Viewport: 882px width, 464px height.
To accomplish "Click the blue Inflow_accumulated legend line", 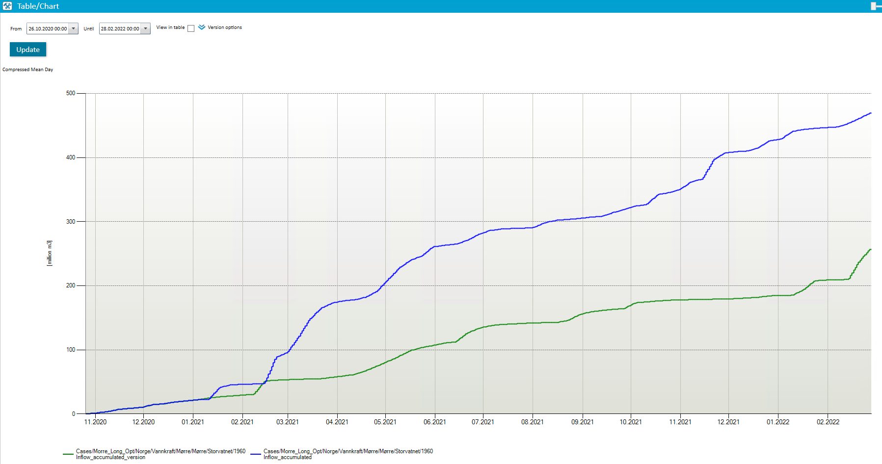I will pyautogui.click(x=255, y=454).
